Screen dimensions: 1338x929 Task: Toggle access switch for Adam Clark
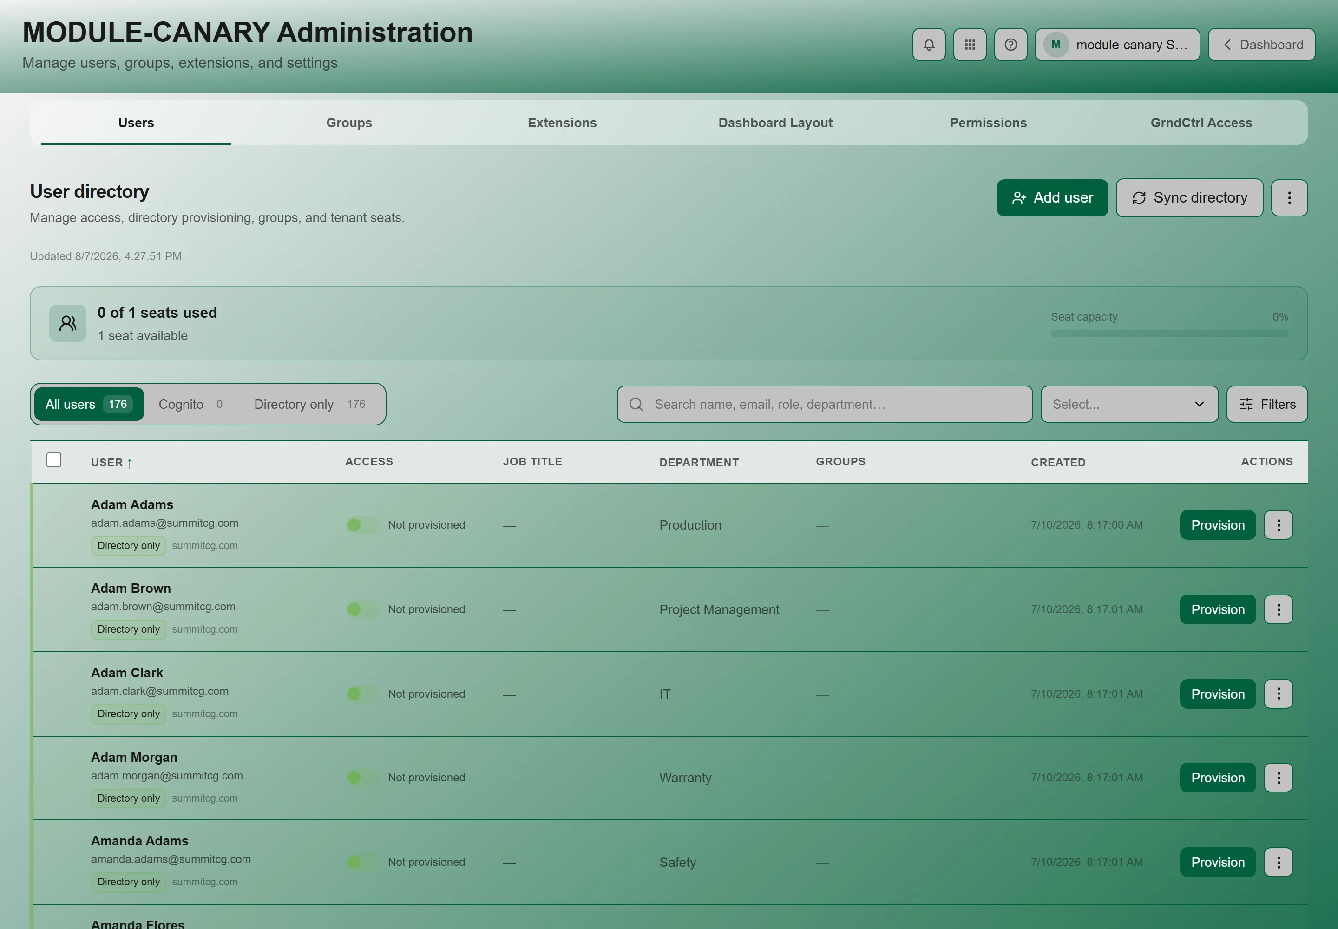(x=362, y=694)
